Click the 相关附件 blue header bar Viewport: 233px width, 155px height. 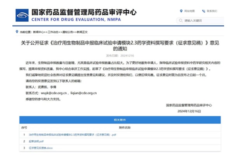pyautogui.click(x=120, y=120)
